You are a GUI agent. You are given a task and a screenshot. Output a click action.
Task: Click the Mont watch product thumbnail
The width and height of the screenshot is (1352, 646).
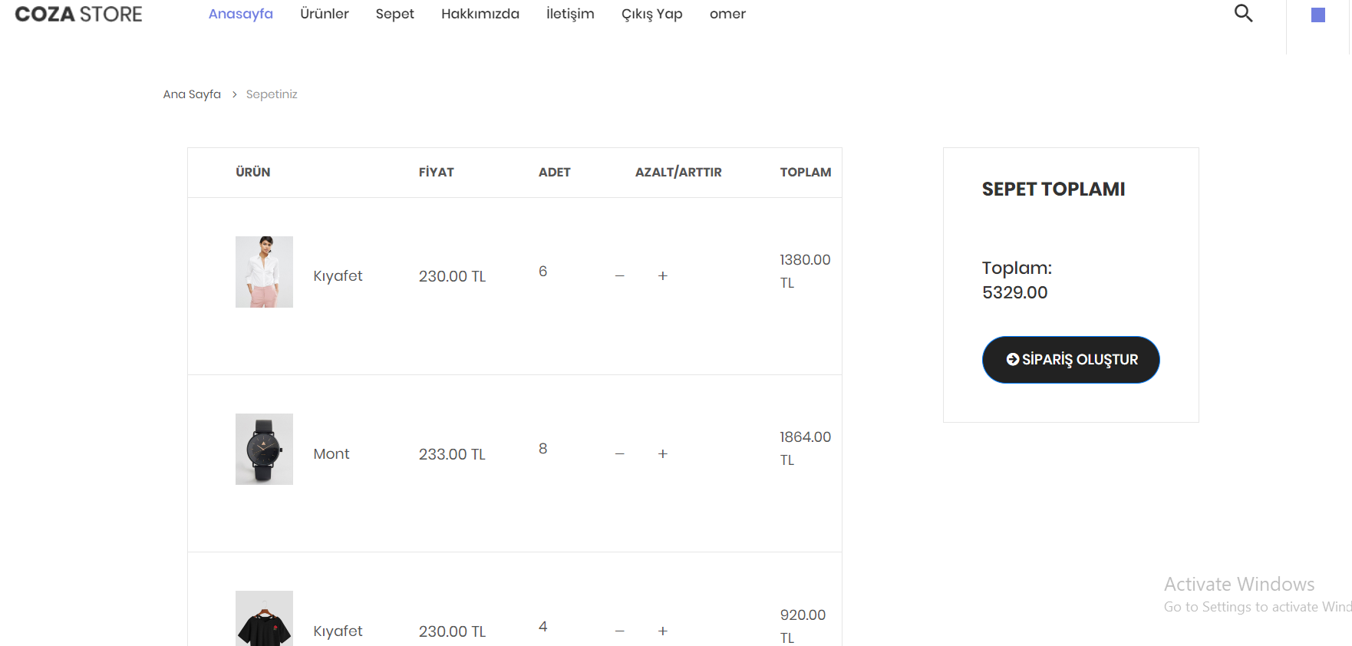264,449
